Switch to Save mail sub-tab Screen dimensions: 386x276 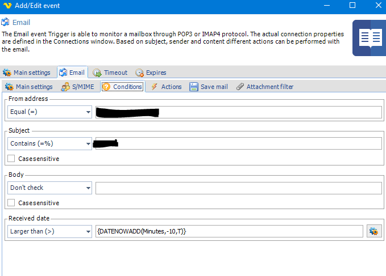[209, 87]
